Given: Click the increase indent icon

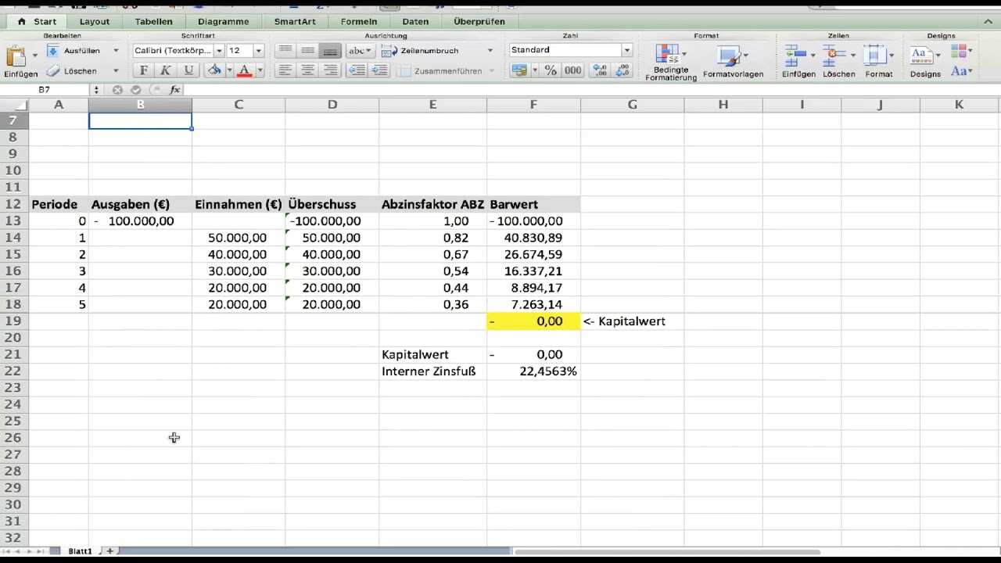Looking at the screenshot, I should point(379,70).
